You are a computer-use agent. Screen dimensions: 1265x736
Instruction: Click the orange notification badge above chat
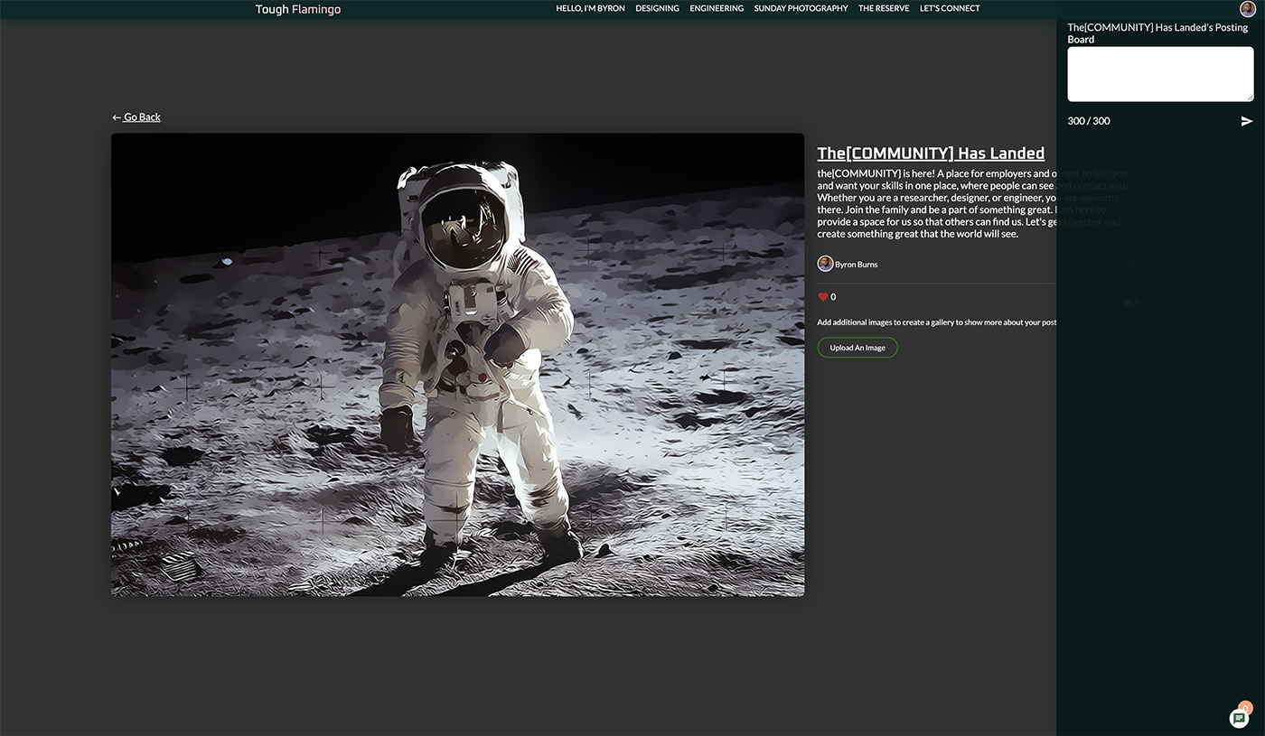[x=1245, y=708]
